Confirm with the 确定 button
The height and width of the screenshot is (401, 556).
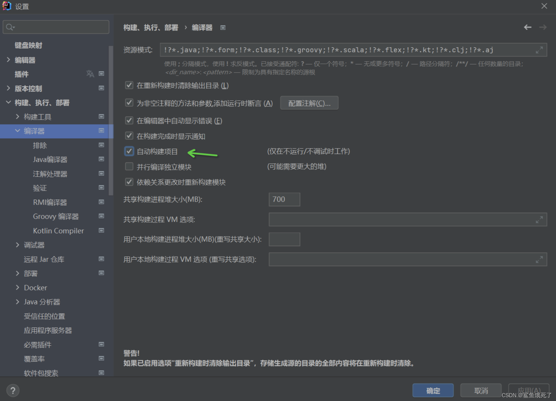pos(433,390)
